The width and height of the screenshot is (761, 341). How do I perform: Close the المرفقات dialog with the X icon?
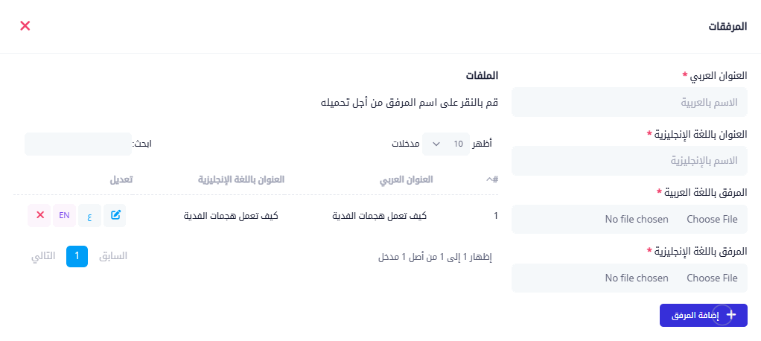point(25,26)
